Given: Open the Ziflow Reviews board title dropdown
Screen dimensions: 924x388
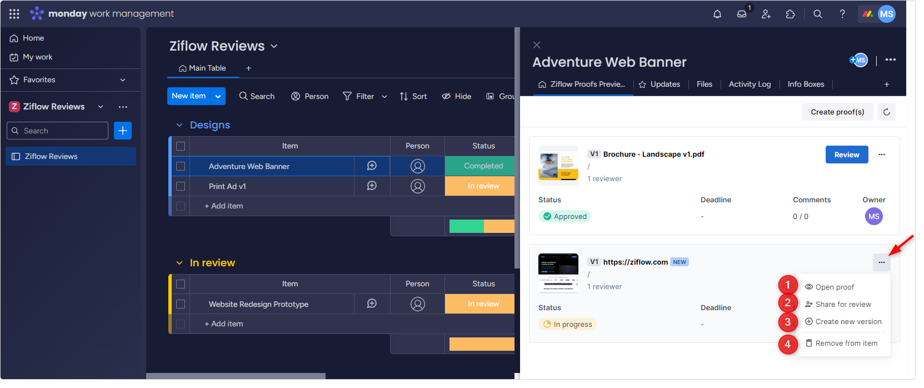Looking at the screenshot, I should tap(274, 46).
